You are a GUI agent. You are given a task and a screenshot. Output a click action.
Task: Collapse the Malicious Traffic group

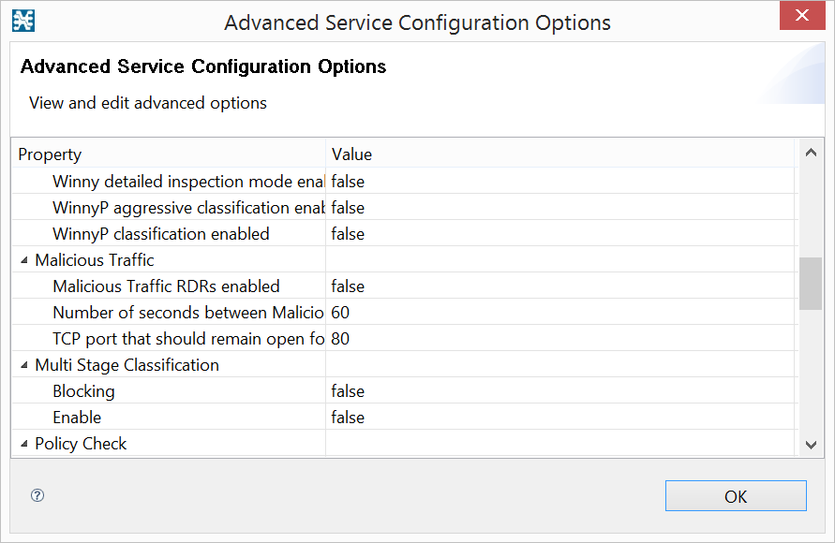point(24,260)
